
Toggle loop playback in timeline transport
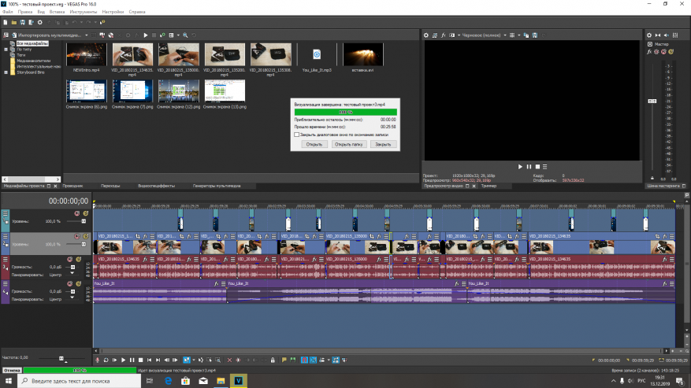click(106, 360)
